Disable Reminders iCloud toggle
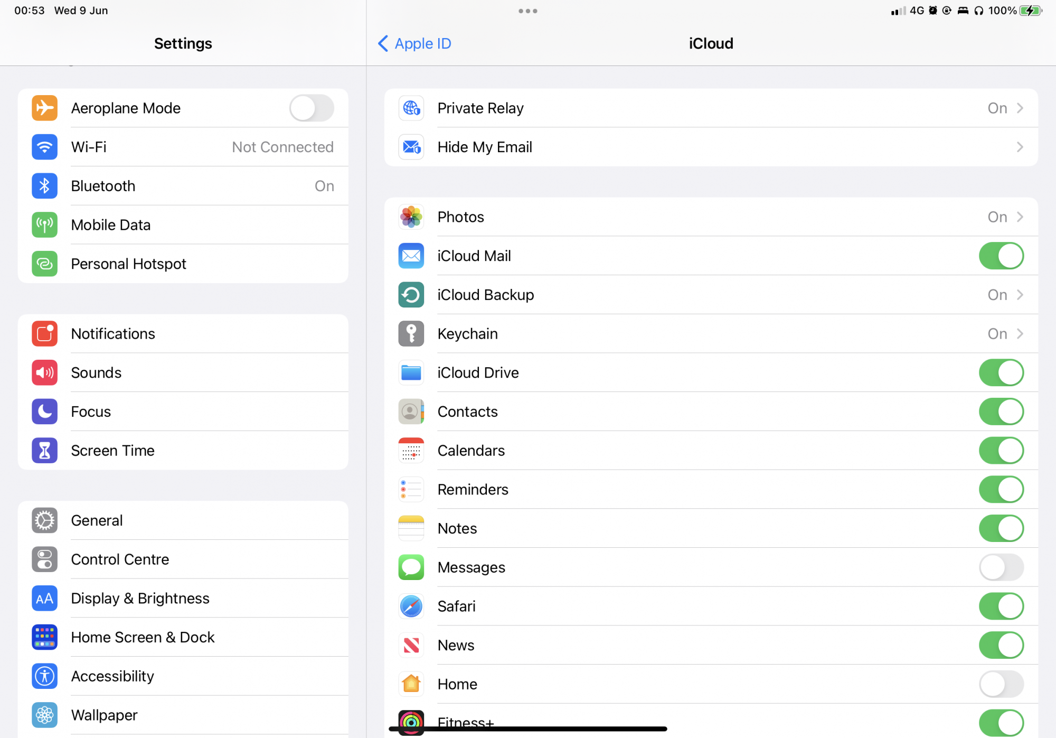The image size is (1056, 738). pos(1001,490)
